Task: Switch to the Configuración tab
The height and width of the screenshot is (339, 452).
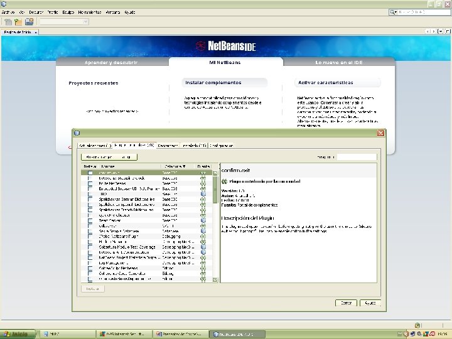Action: (x=222, y=146)
